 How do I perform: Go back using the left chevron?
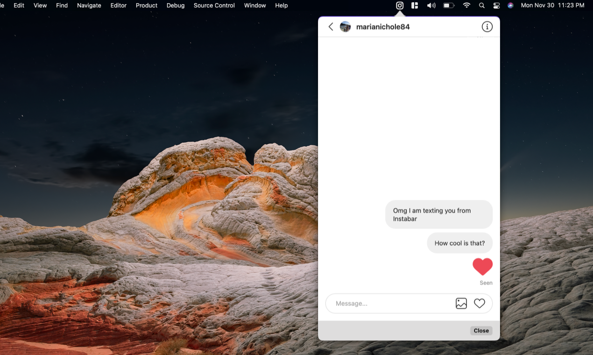point(331,27)
